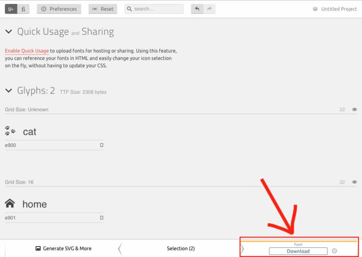Toggle the U+ codes display button
The width and height of the screenshot is (362, 257).
pyautogui.click(x=11, y=9)
